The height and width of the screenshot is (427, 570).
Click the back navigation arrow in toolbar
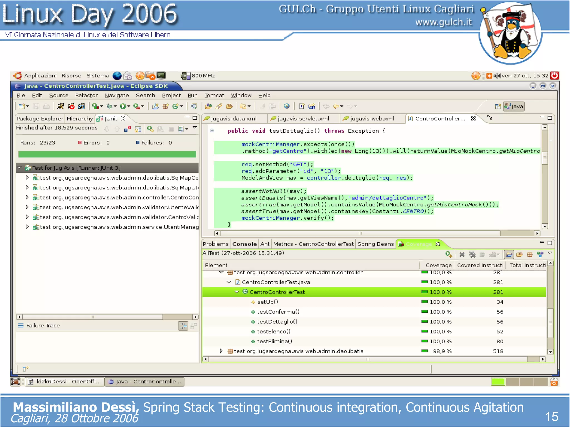pyautogui.click(x=336, y=106)
